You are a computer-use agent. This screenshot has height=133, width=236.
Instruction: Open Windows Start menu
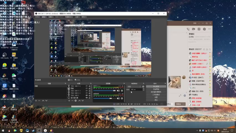point(3,130)
